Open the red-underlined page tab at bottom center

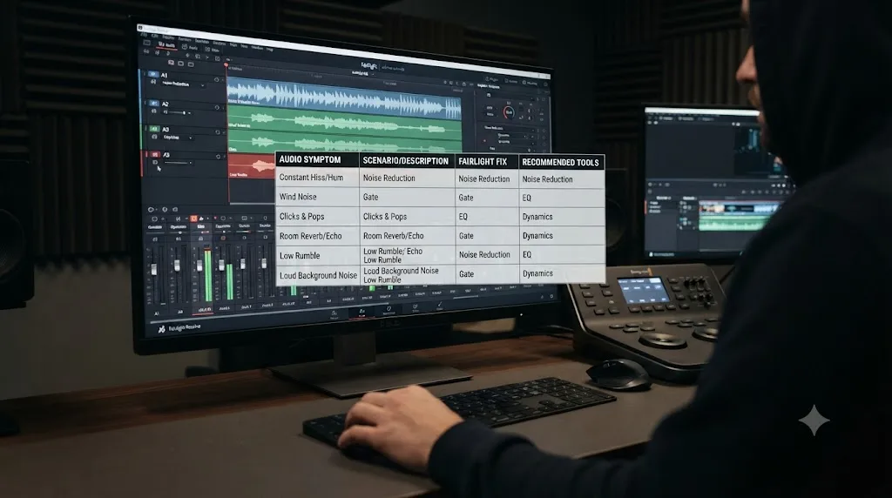click(362, 312)
